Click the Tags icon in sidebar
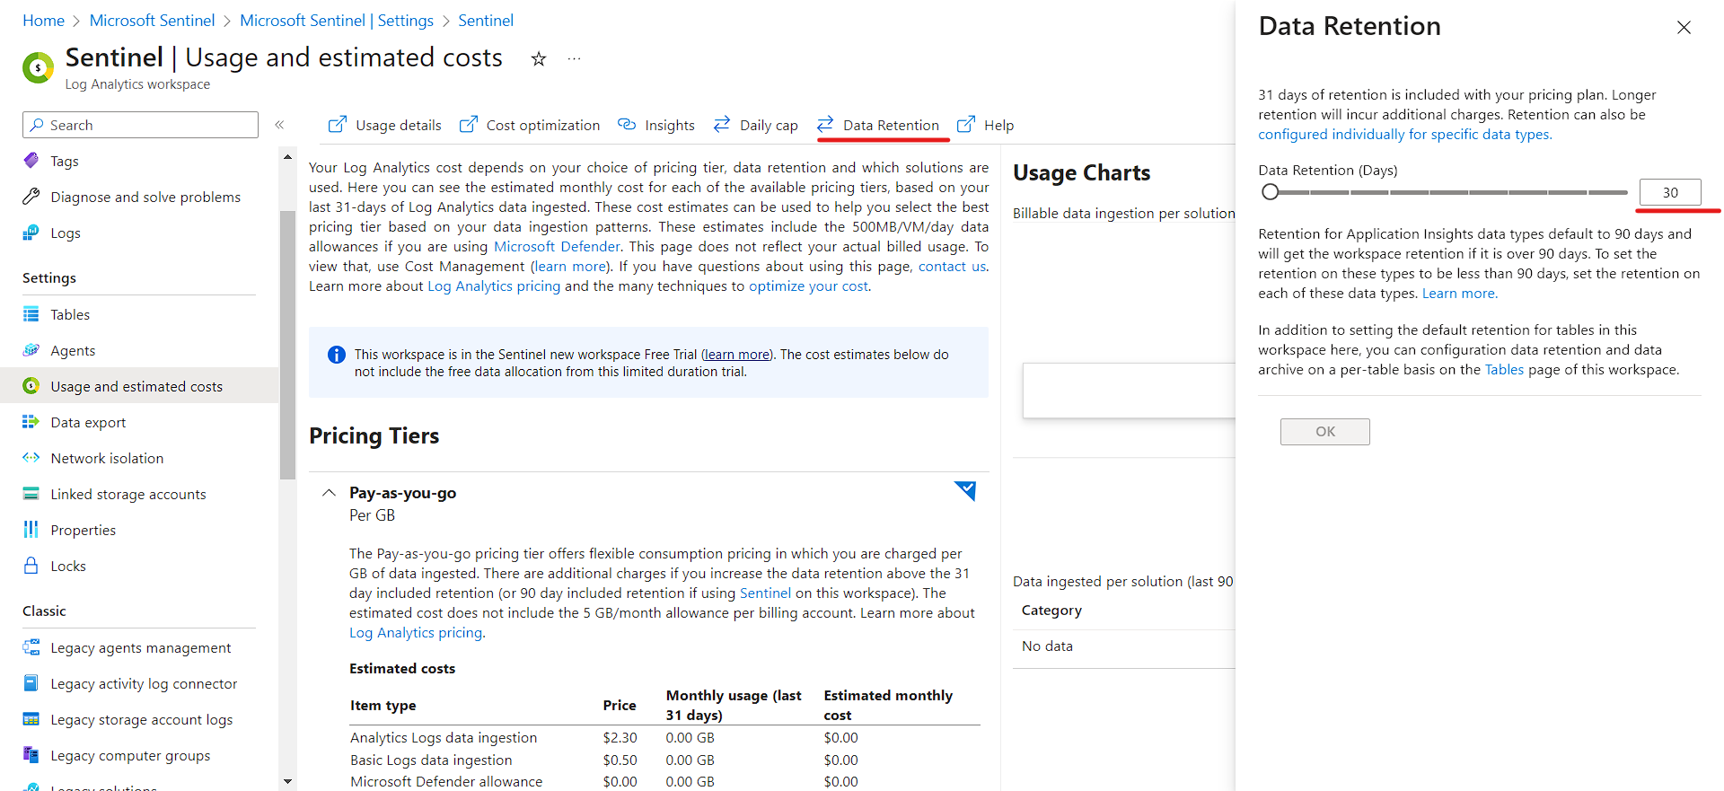Image resolution: width=1724 pixels, height=791 pixels. click(x=31, y=161)
